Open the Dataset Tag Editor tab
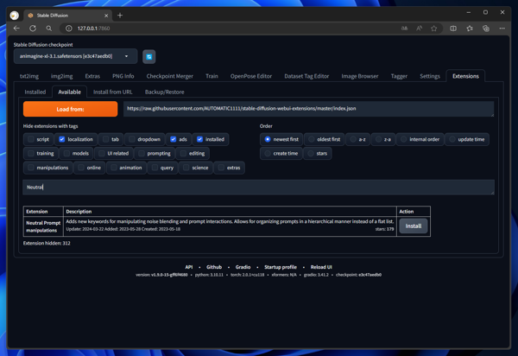 tap(306, 76)
